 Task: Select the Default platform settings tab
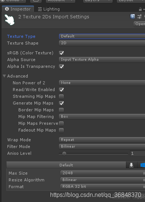coord(66,165)
